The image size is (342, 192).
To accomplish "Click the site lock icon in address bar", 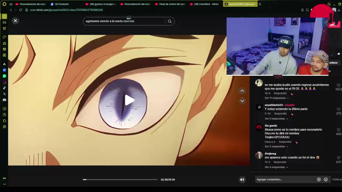I will coord(26,10).
